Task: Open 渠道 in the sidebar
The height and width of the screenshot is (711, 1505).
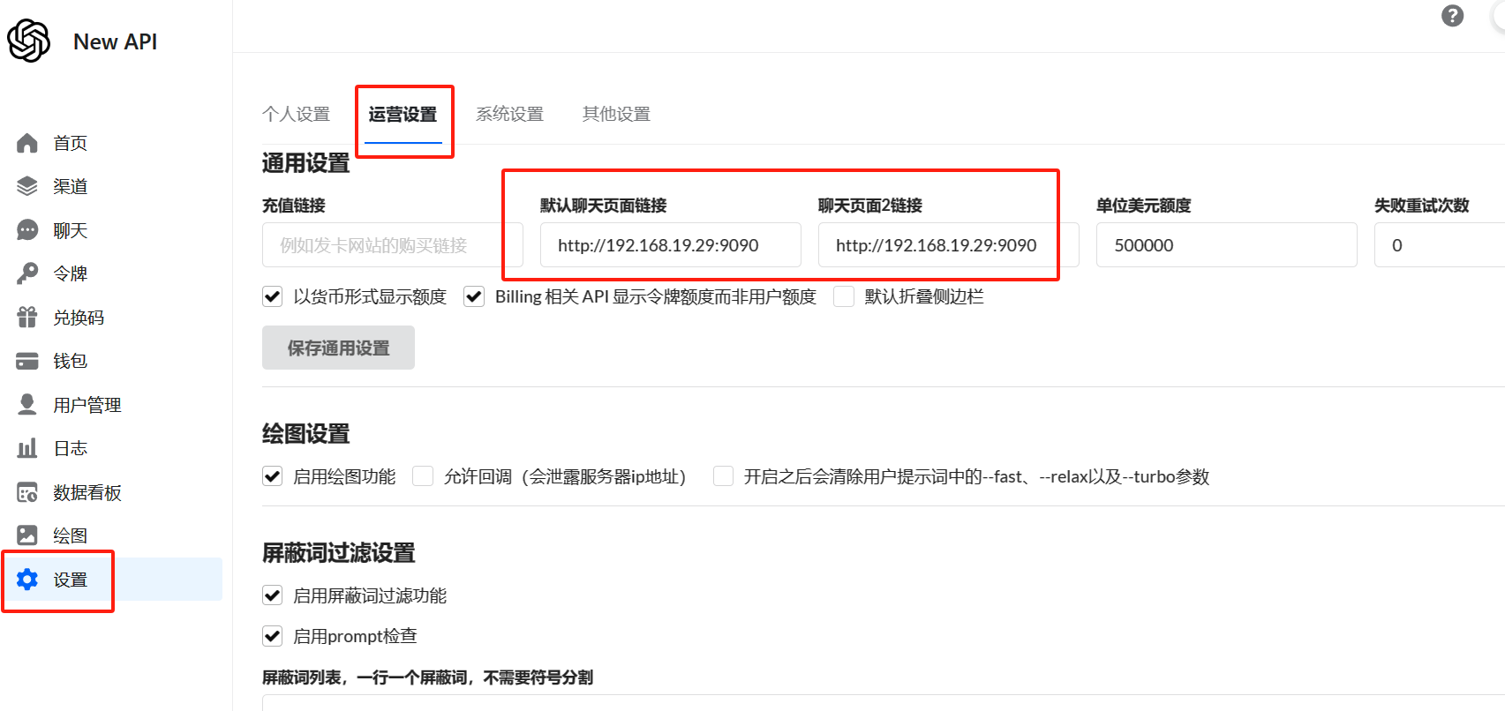Action: tap(71, 186)
